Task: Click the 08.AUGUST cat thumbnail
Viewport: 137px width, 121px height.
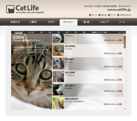Action: [x=58, y=103]
